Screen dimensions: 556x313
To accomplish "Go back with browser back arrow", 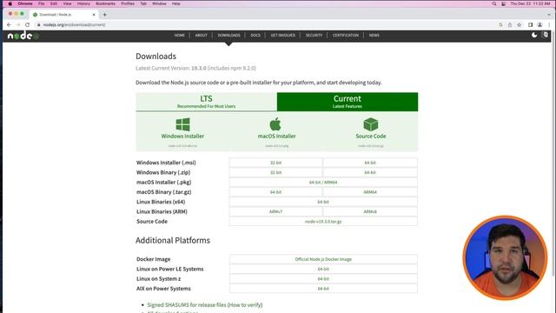I will click(9, 25).
